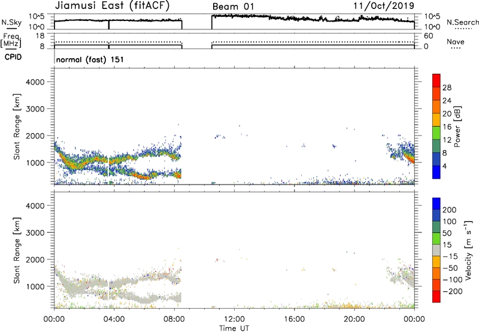Click the 'Jiamusi East (fitACF)' title

pos(112,5)
